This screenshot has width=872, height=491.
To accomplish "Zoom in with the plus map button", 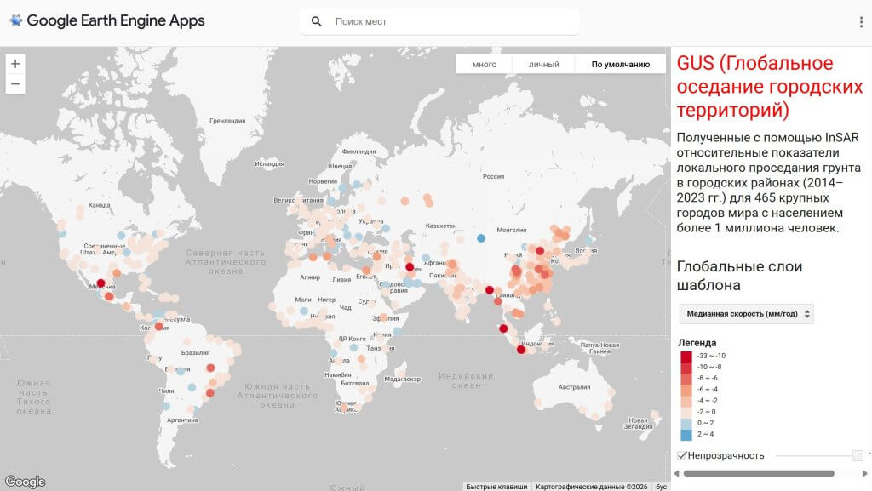I will pyautogui.click(x=15, y=64).
